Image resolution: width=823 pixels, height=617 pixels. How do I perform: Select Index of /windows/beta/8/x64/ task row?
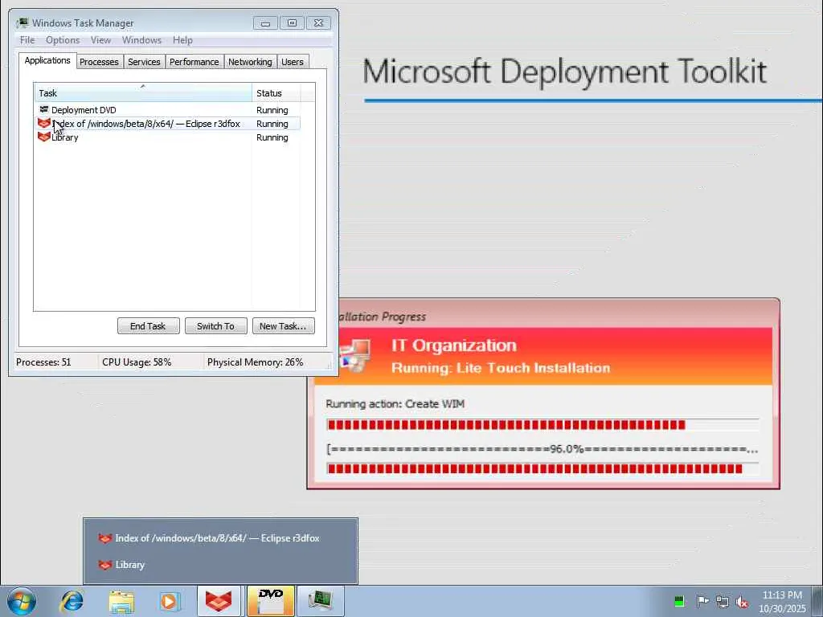point(167,123)
